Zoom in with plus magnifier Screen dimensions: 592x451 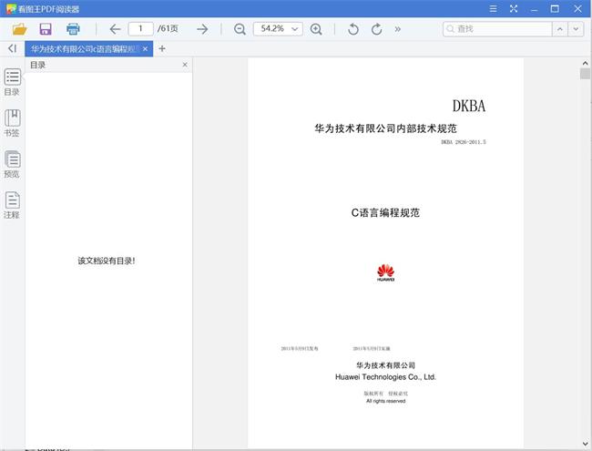tap(316, 29)
